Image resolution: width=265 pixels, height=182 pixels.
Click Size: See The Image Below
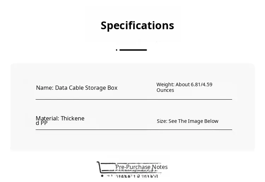tap(187, 121)
